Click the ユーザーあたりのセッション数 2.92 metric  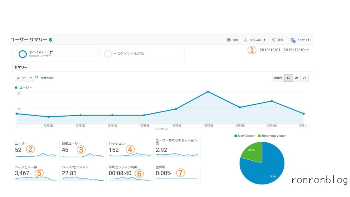(x=177, y=148)
